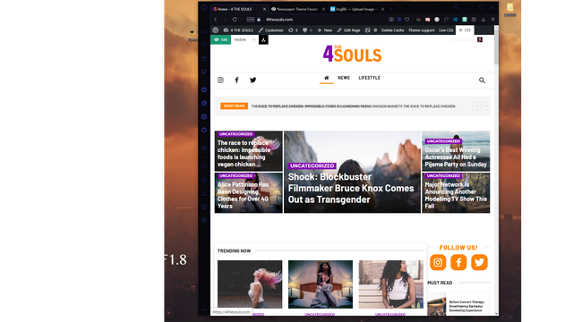The width and height of the screenshot is (573, 322).
Task: Click Delete Cache in admin bar
Action: click(x=392, y=30)
